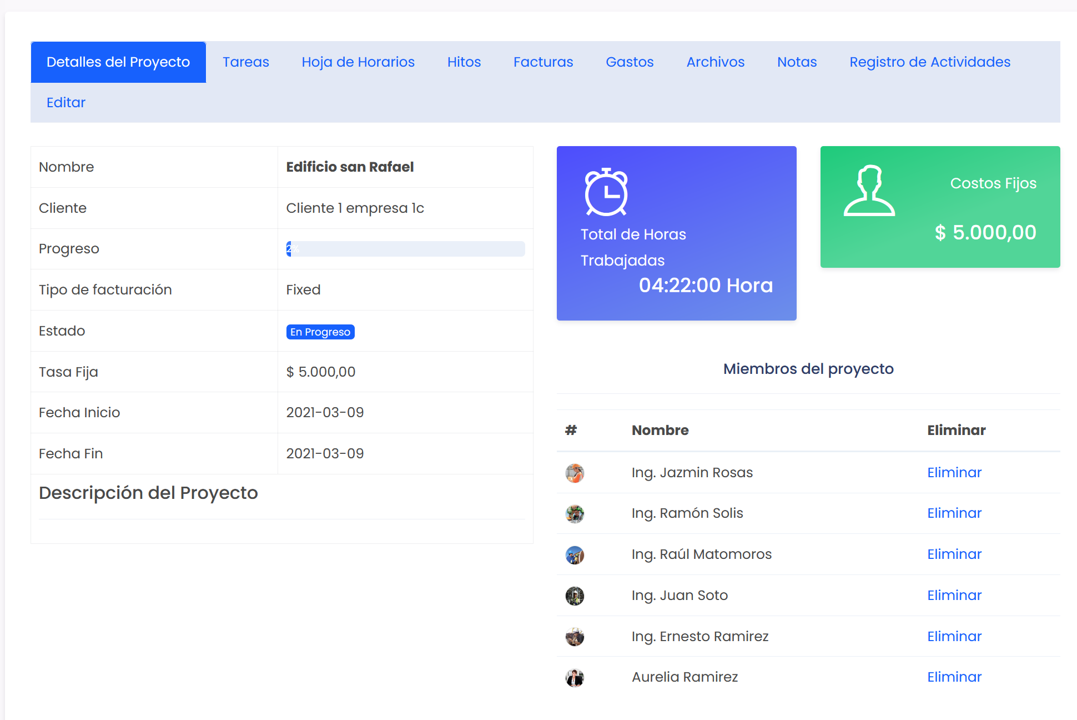Screen dimensions: 1077x720
Task: Click Ing. Ernesto Ramirez avatar thumbnail
Action: point(575,637)
